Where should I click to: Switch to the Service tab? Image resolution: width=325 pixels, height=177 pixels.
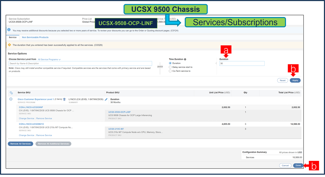pyautogui.click(x=13, y=37)
